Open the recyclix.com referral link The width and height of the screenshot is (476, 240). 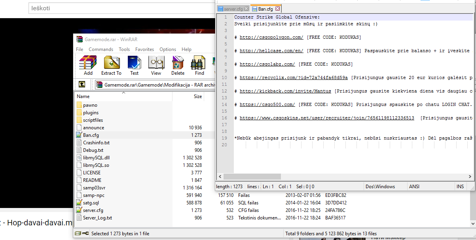pyautogui.click(x=294, y=77)
